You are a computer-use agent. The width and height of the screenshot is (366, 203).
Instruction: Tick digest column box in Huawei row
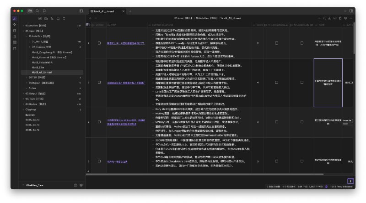[x=302, y=161]
